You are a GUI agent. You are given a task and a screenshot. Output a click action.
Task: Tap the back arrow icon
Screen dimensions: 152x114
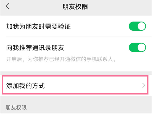coord(8,7)
